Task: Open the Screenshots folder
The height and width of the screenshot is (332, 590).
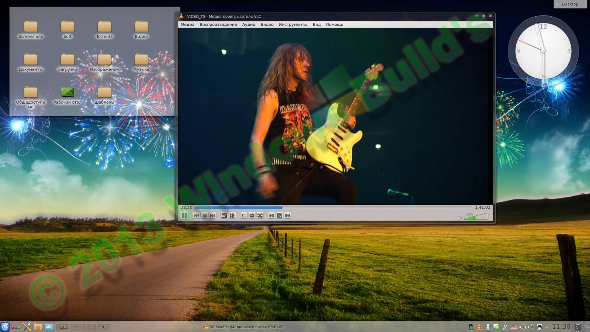Action: click(31, 30)
